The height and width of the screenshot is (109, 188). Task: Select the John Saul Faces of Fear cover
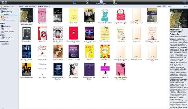click(x=26, y=51)
